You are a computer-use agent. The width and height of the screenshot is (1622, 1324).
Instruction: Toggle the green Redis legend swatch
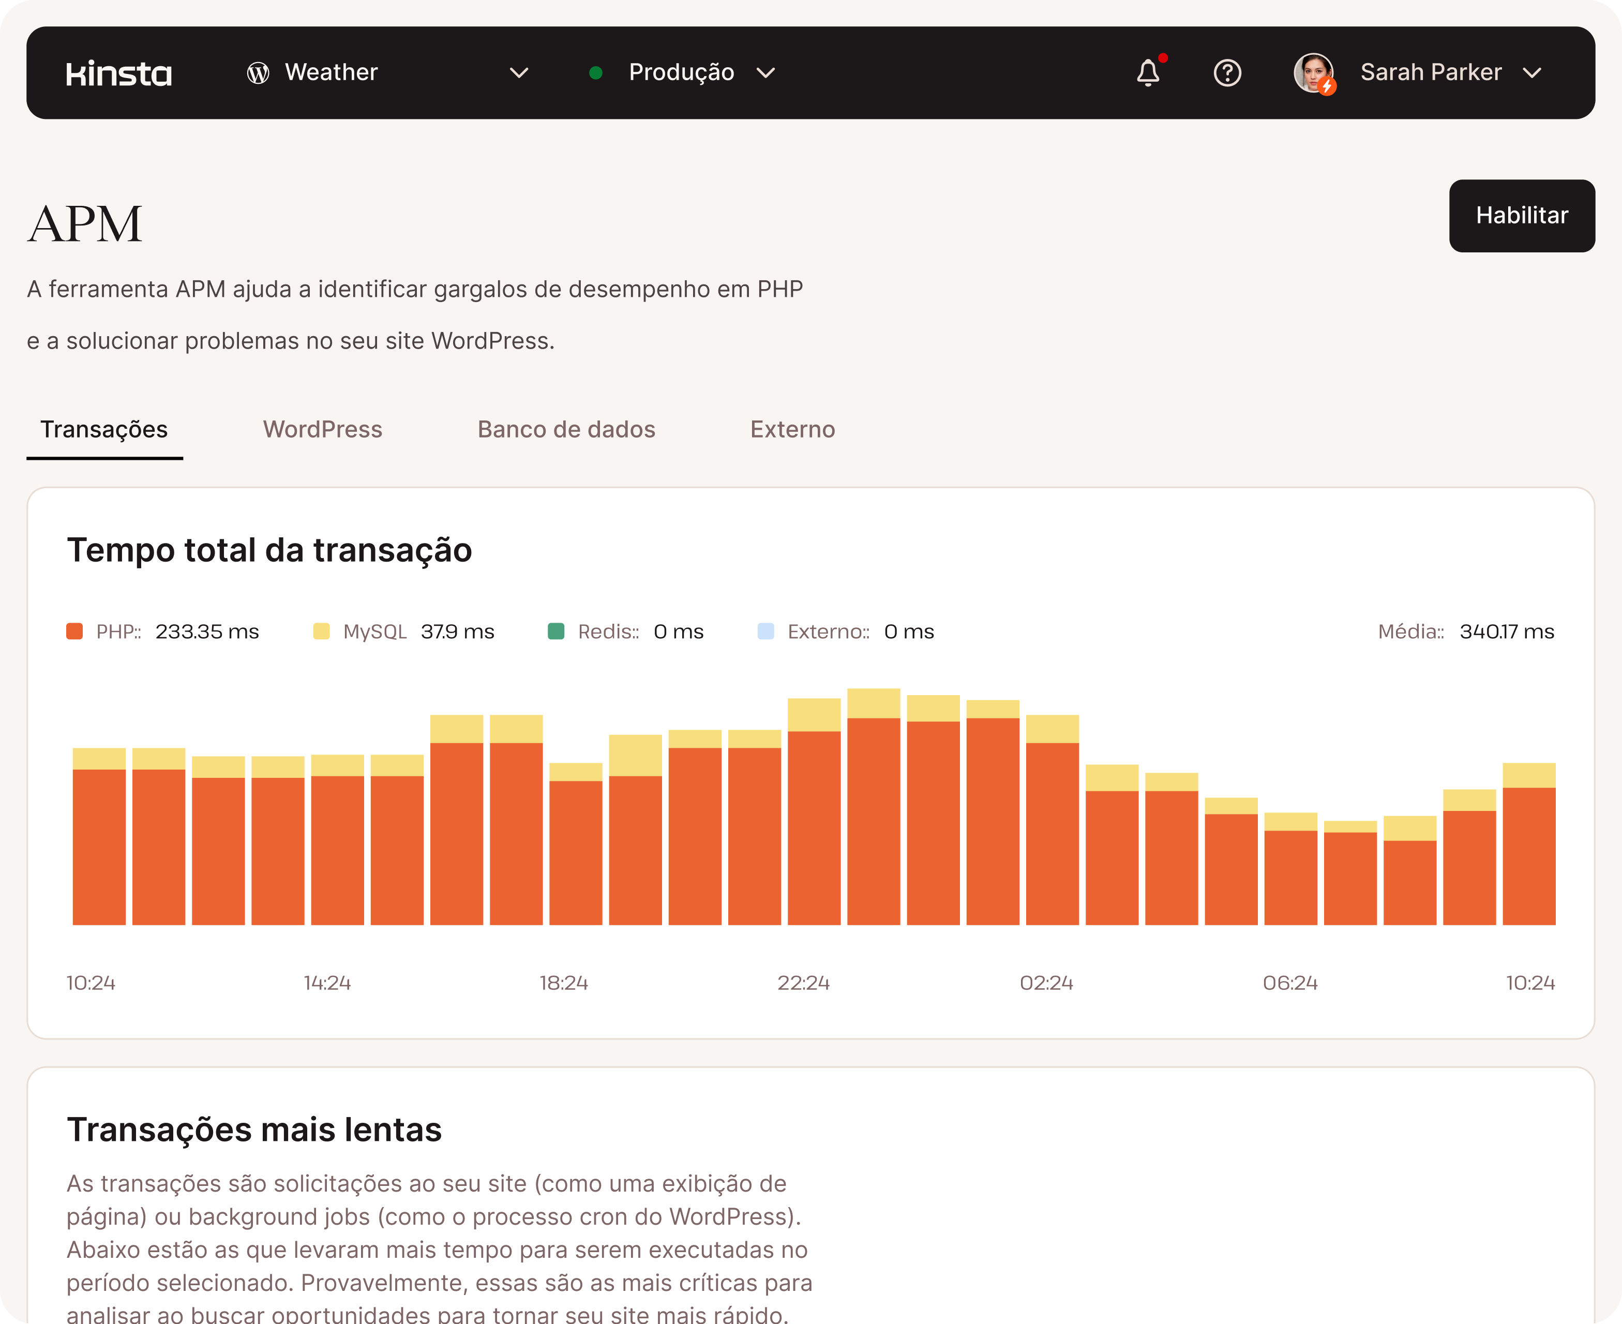[x=556, y=631]
